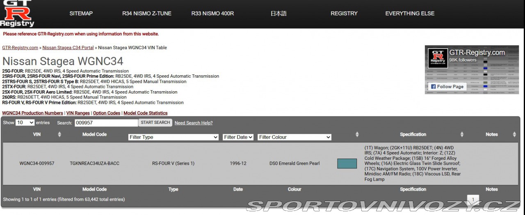Click the 260RS specification line

(64, 97)
